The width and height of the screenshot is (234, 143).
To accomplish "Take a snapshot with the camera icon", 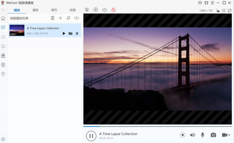I will tap(213, 135).
